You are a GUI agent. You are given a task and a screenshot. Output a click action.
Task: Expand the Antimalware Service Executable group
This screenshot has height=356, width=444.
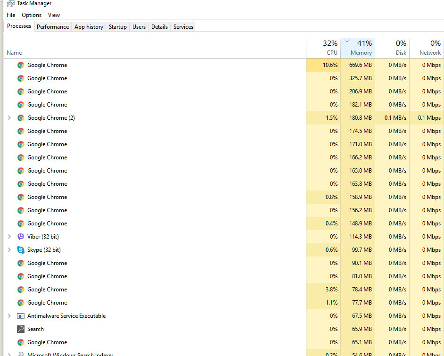tap(9, 316)
